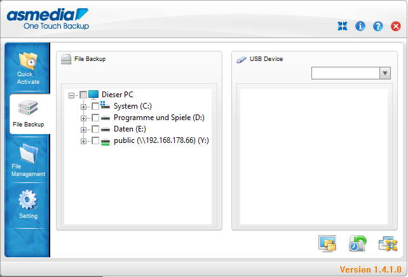Open the blue info icon

tap(360, 26)
